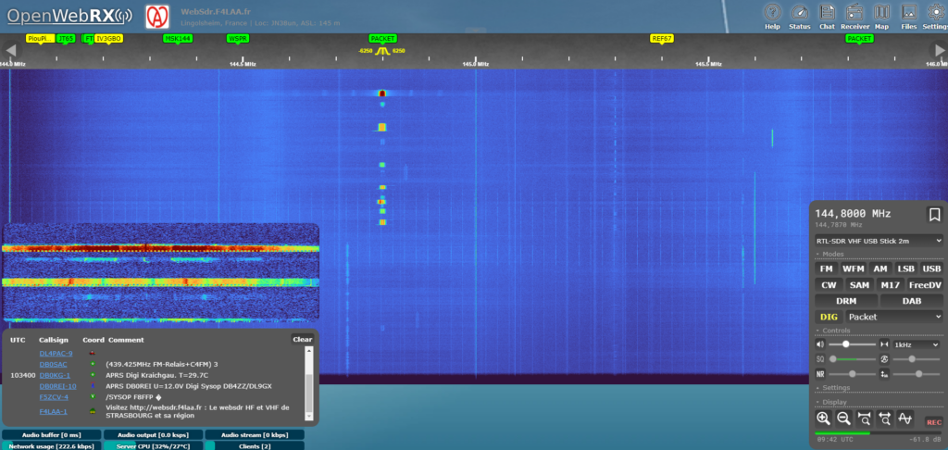Click the zoom out magnifier icon
This screenshot has height=450, width=948.
[843, 419]
